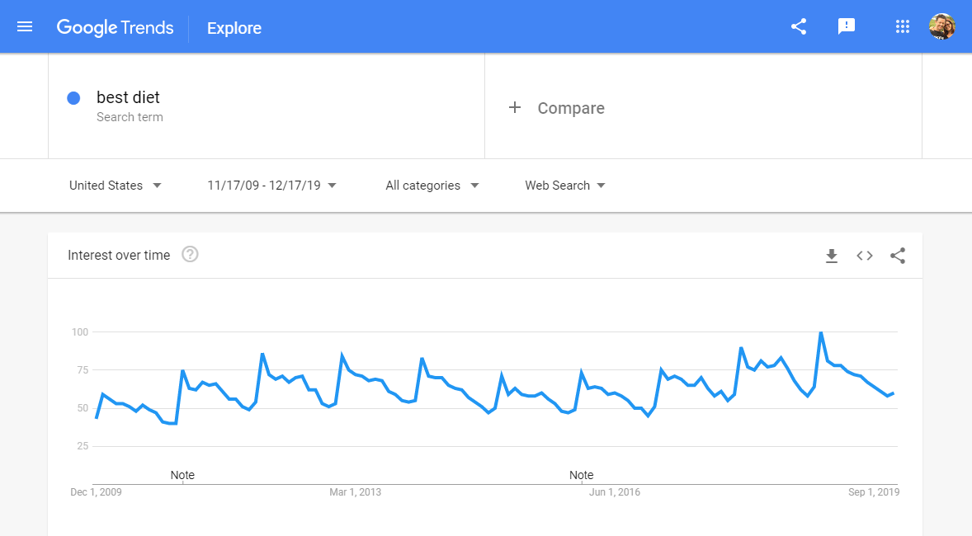Open the Google apps grid
The image size is (972, 536).
click(x=902, y=26)
